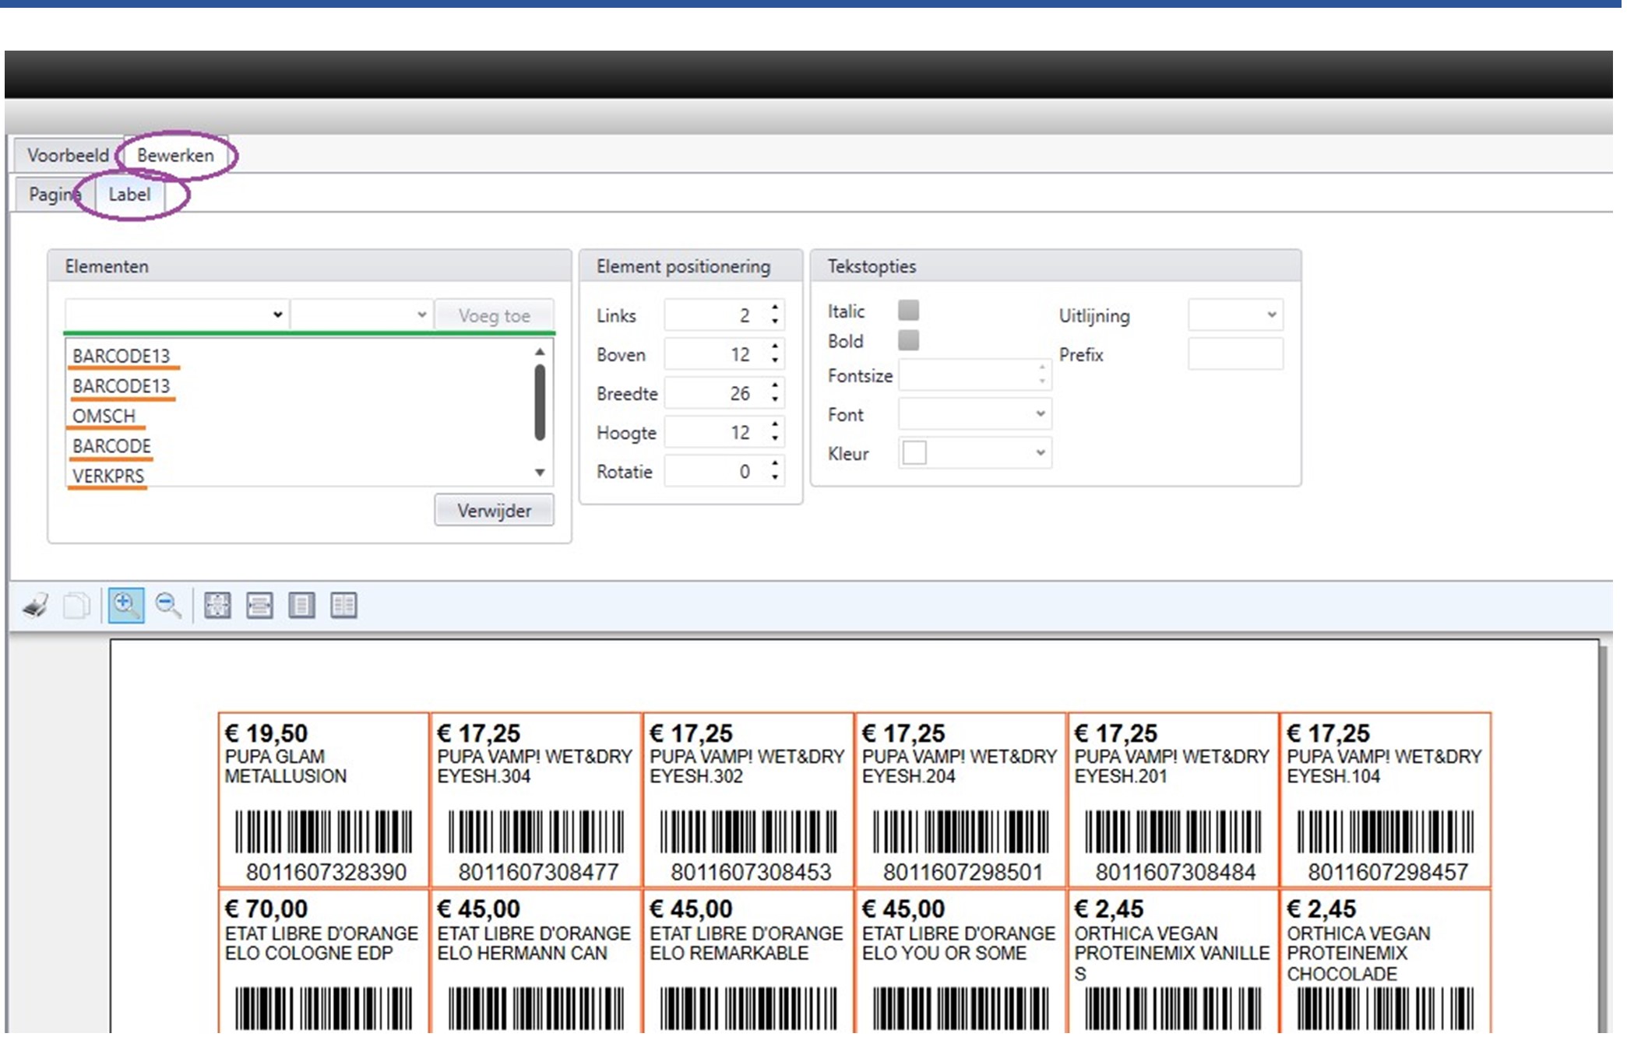Click the € 70,00 price on label
Viewport: 1627px width, 1058px height.
coord(266,909)
